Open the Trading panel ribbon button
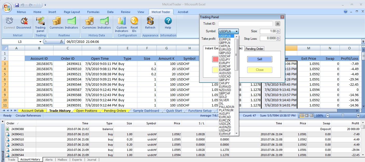 (x=40, y=24)
